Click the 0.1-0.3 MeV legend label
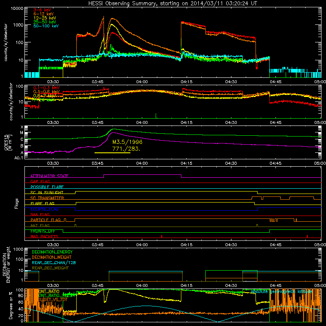The width and height of the screenshot is (326, 326). tap(46, 88)
